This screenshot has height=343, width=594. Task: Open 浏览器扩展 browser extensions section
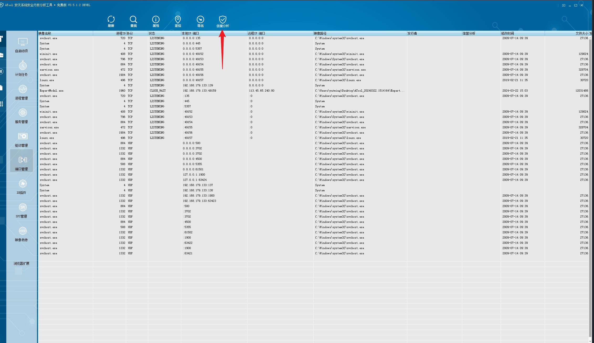pyautogui.click(x=22, y=263)
